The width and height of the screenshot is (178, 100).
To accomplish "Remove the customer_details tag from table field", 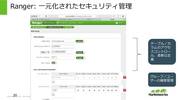I will click(53, 52).
